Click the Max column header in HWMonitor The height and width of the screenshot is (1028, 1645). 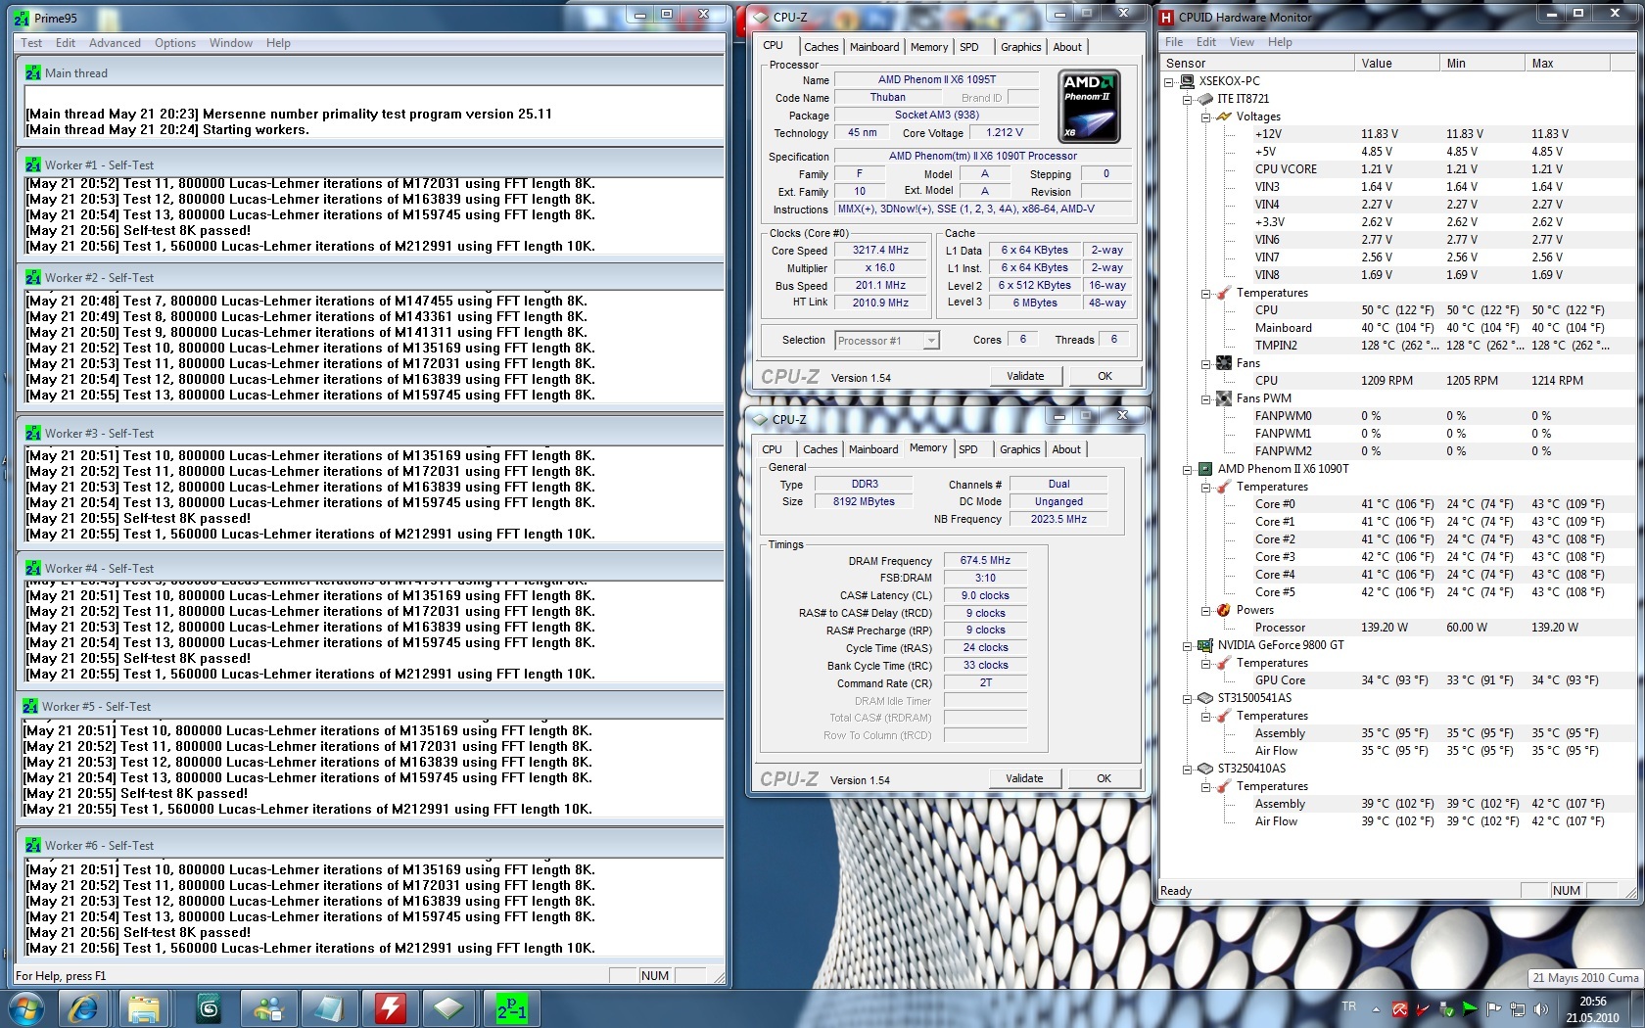pyautogui.click(x=1568, y=64)
